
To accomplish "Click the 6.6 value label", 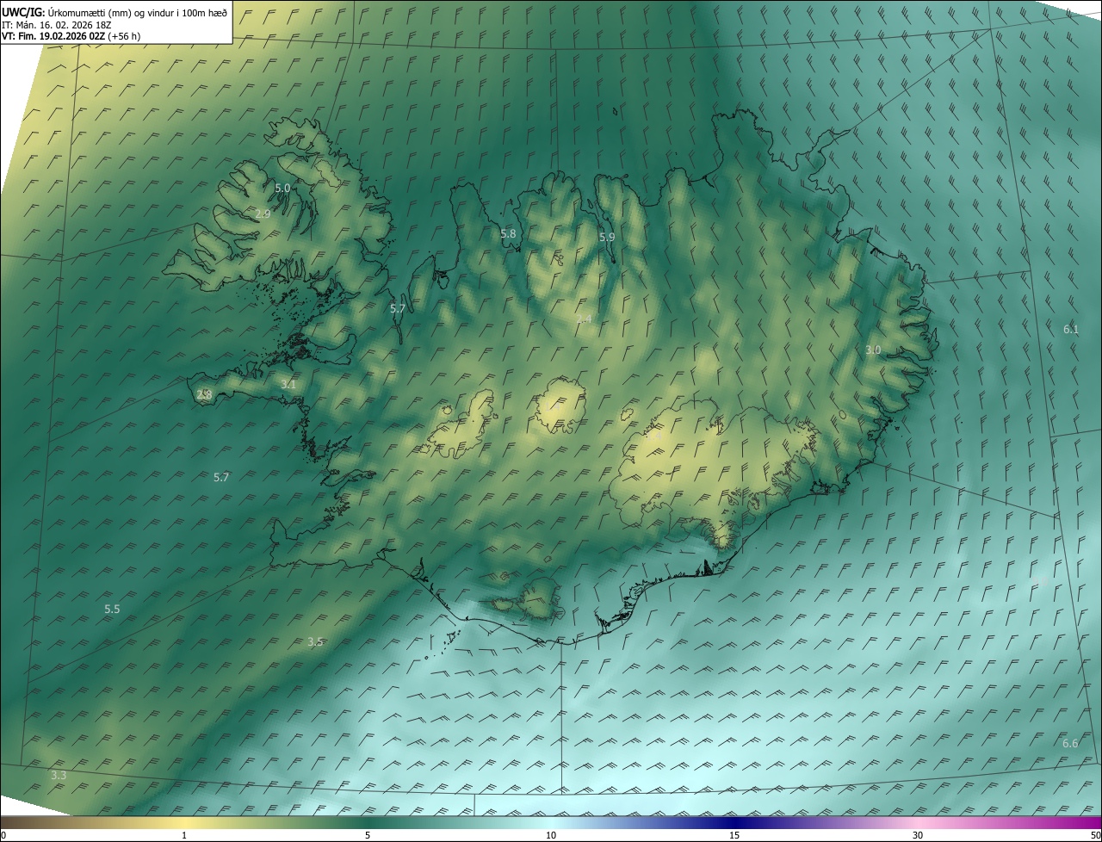I will tap(1070, 743).
